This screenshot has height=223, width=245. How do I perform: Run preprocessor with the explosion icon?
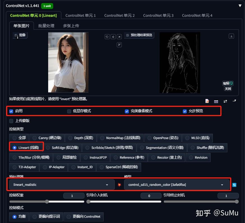(119, 185)
